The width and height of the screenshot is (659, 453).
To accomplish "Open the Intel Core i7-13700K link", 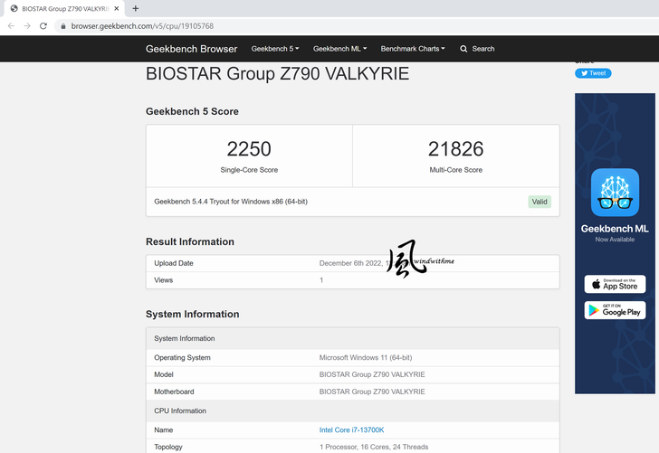I will click(x=351, y=429).
